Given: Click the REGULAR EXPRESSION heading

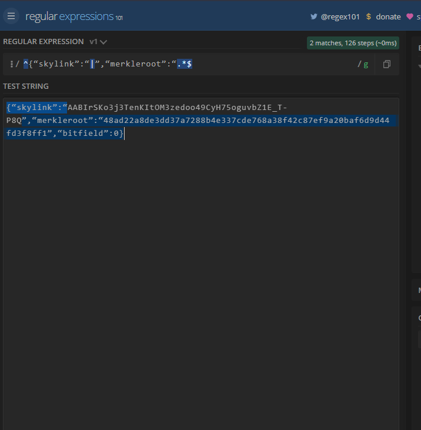Looking at the screenshot, I should tap(44, 42).
